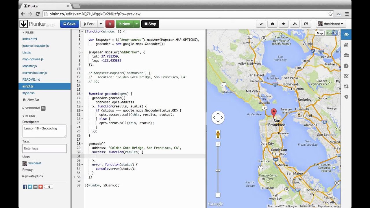Edit the Description text area
The height and width of the screenshot is (208, 370).
pos(45,131)
